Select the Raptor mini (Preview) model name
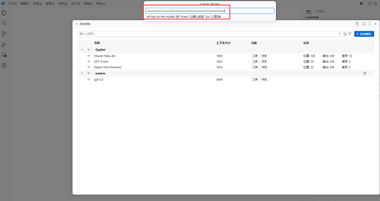This screenshot has height=201, width=380. pyautogui.click(x=107, y=67)
